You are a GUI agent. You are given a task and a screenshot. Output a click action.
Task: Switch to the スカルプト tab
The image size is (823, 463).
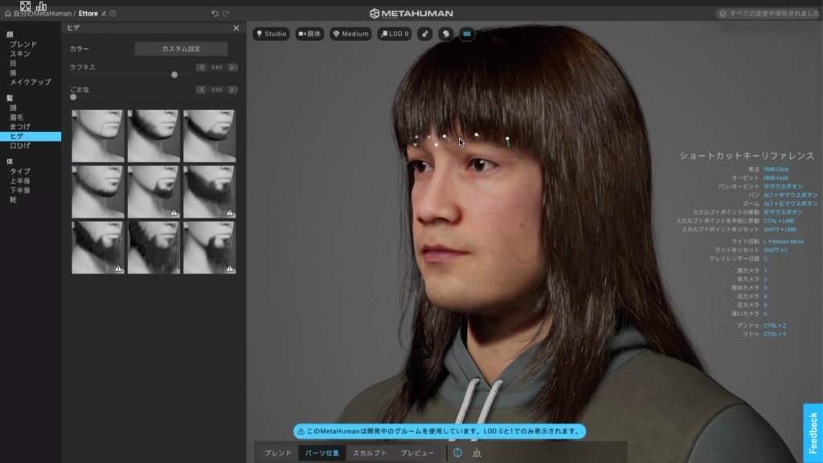[370, 453]
